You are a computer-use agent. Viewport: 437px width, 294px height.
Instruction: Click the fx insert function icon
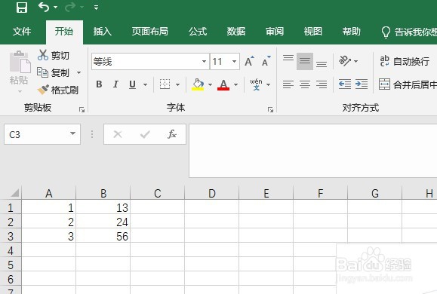point(172,134)
